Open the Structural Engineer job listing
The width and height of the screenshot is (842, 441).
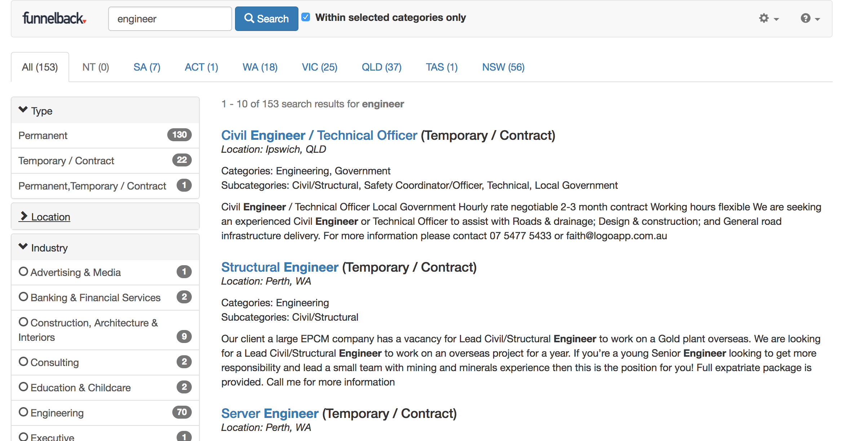coord(280,267)
